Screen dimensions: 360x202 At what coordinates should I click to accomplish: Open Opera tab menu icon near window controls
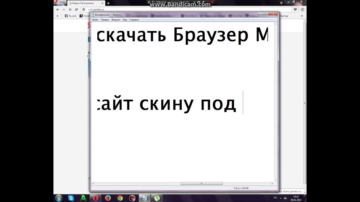click(x=281, y=3)
